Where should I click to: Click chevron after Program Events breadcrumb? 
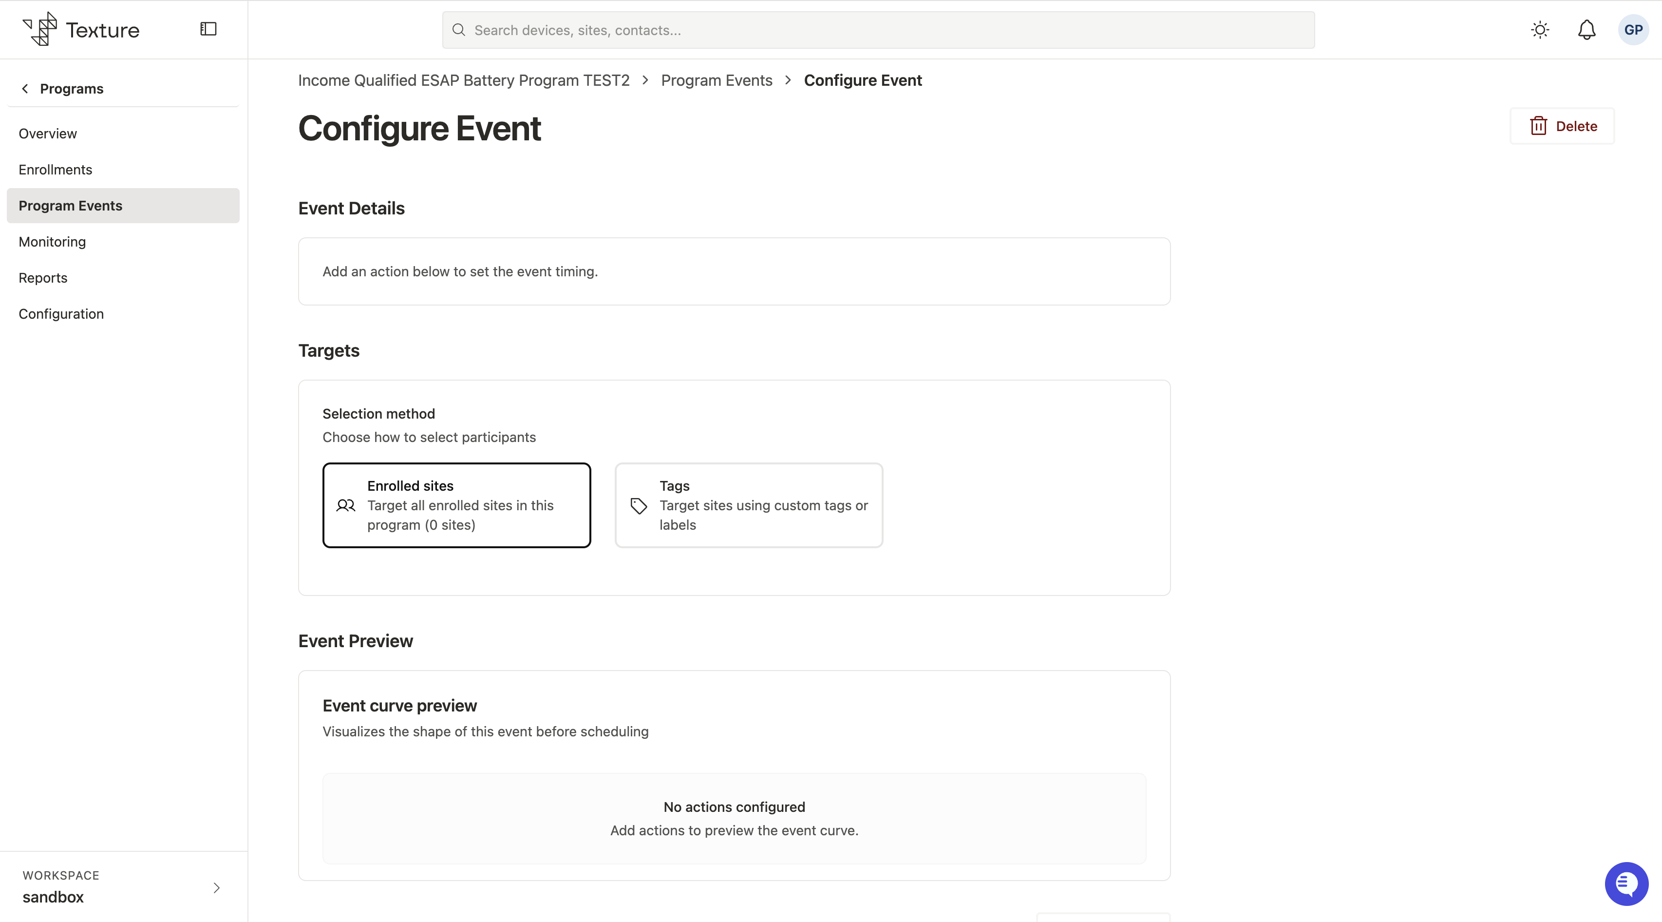click(x=788, y=80)
